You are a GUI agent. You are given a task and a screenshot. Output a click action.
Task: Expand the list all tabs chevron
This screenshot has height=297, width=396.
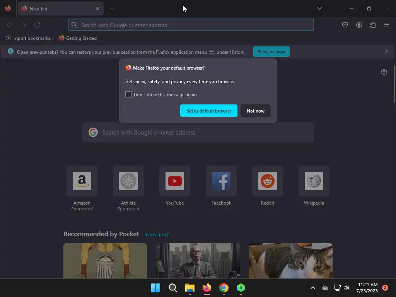(319, 9)
